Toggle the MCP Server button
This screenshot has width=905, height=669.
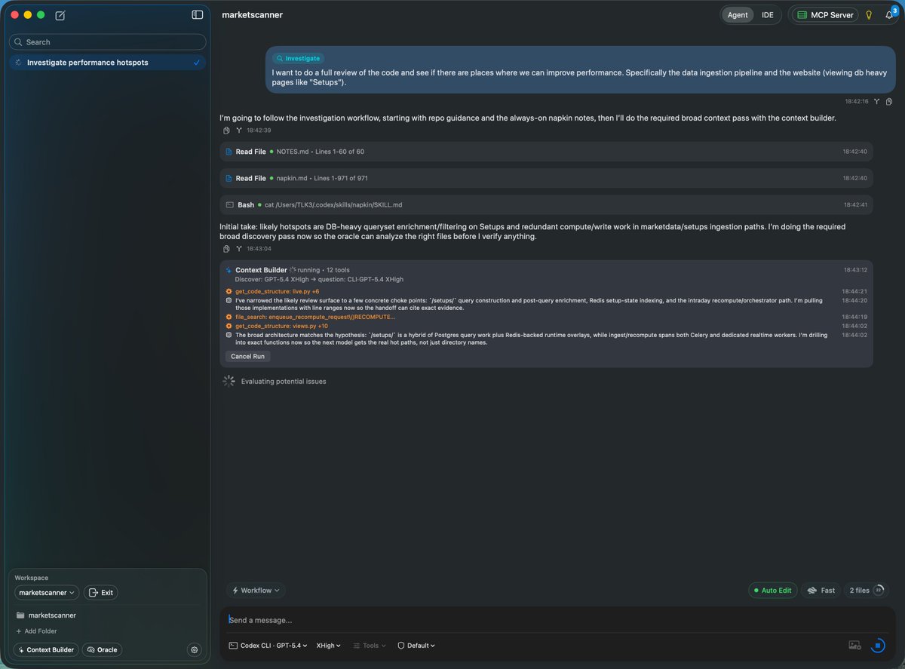point(825,15)
